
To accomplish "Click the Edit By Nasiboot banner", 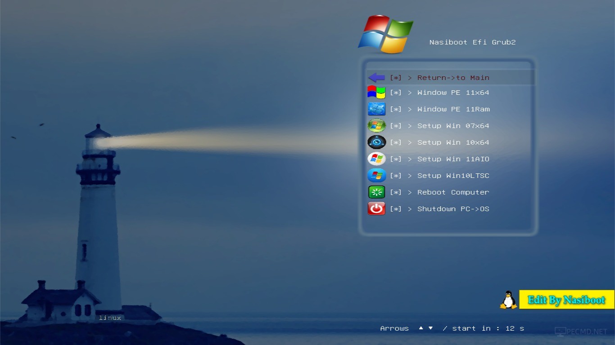I will click(x=567, y=300).
